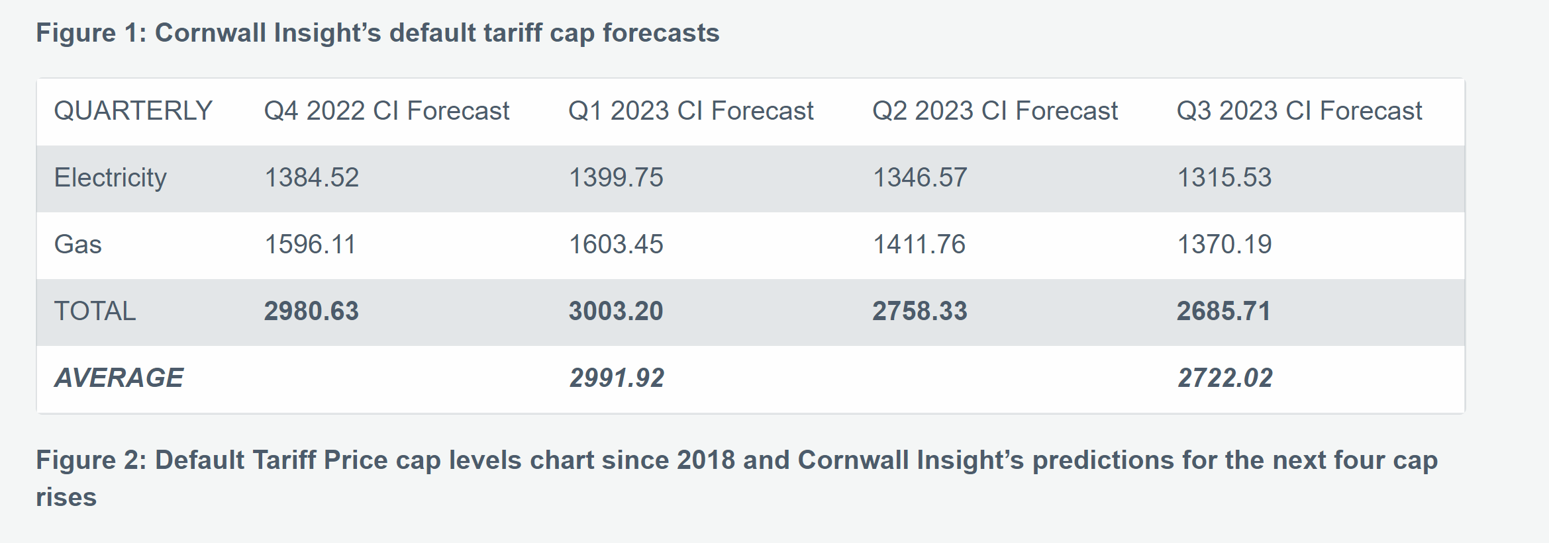
Task: Select Gas value 1596.11
Action: 310,245
